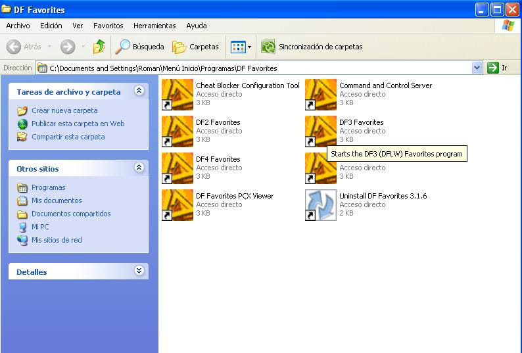Click the Programas folder icon in sidebar

pyautogui.click(x=22, y=188)
